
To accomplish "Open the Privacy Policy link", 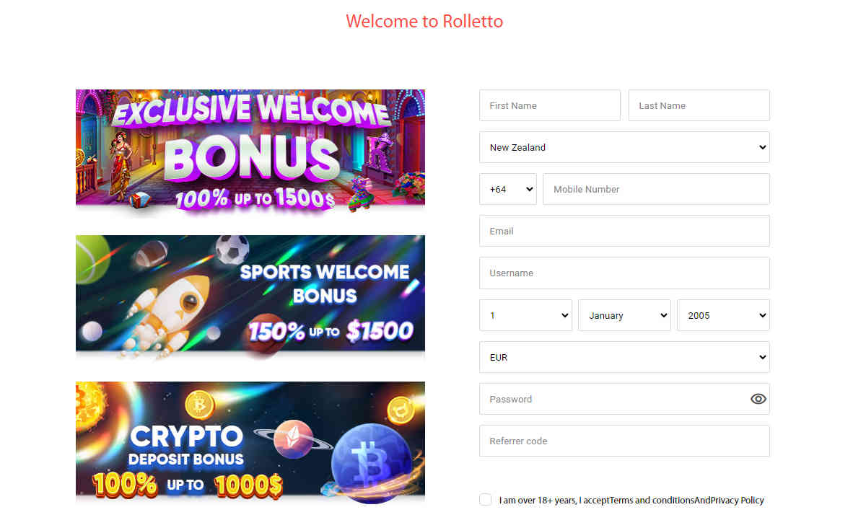I will (737, 500).
